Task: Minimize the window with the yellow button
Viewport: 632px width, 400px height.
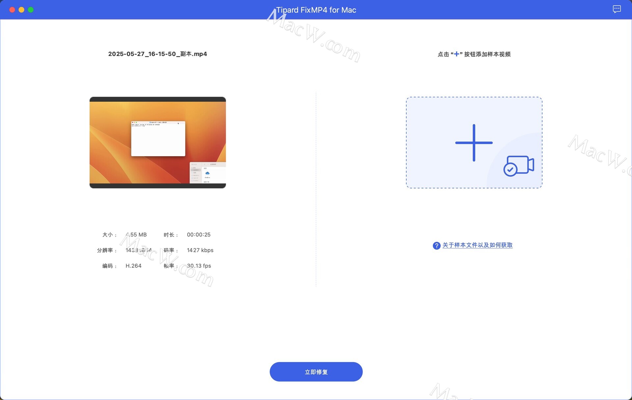Action: [21, 10]
